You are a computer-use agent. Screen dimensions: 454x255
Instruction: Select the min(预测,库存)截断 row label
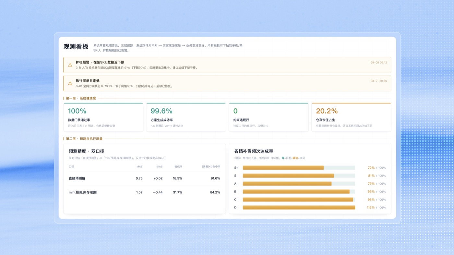(x=83, y=192)
